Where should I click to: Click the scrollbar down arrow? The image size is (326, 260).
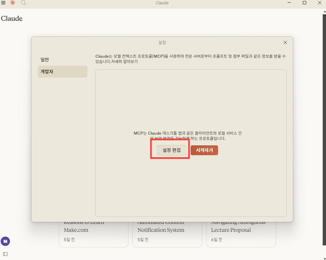[324, 258]
